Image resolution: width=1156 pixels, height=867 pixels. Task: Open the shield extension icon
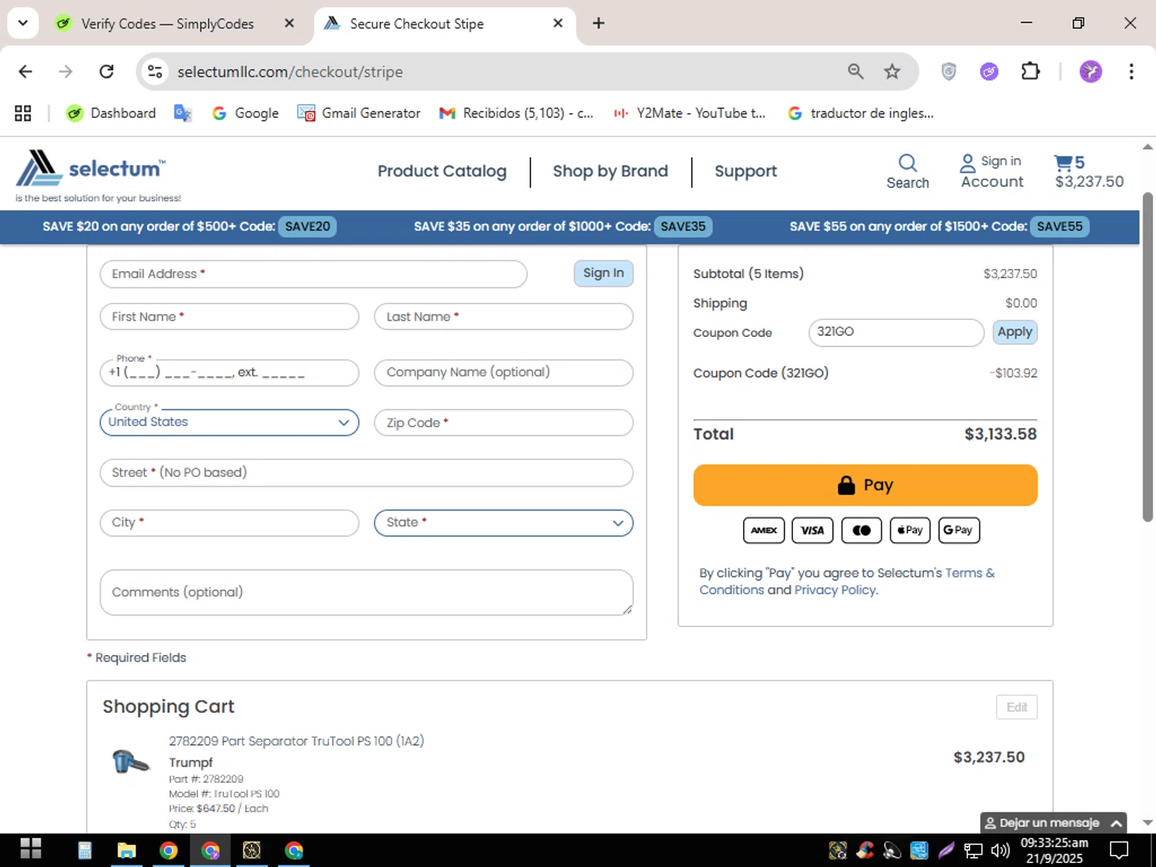coord(949,72)
